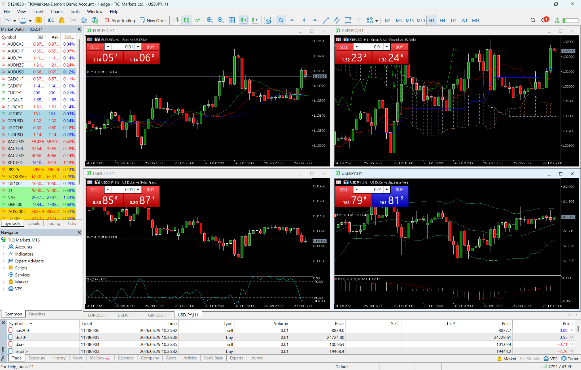Open the IDE MetaEditor icon
This screenshot has height=370, width=581.
[51, 20]
